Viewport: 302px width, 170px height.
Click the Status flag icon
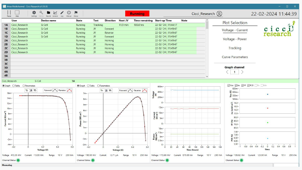(x=76, y=13)
